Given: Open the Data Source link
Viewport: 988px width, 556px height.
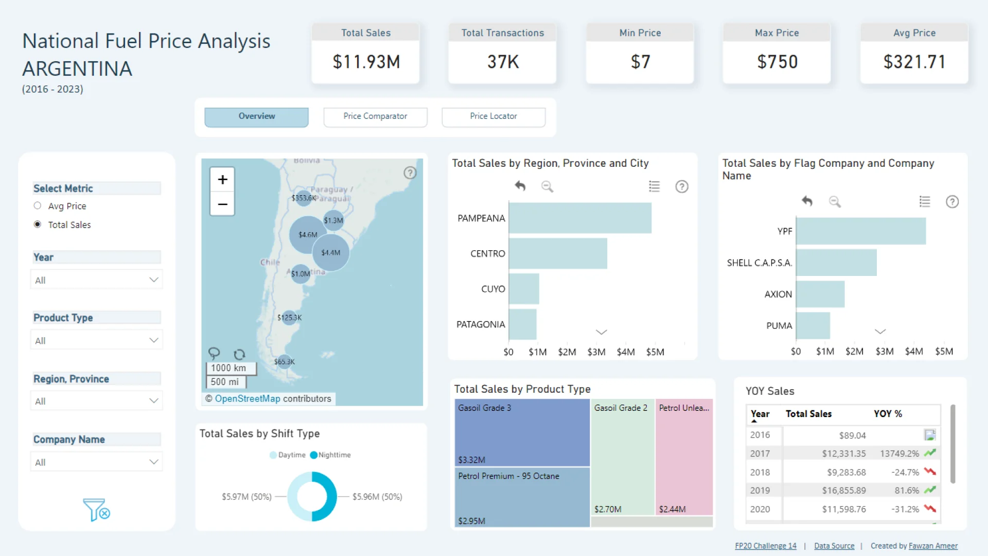Looking at the screenshot, I should point(834,546).
